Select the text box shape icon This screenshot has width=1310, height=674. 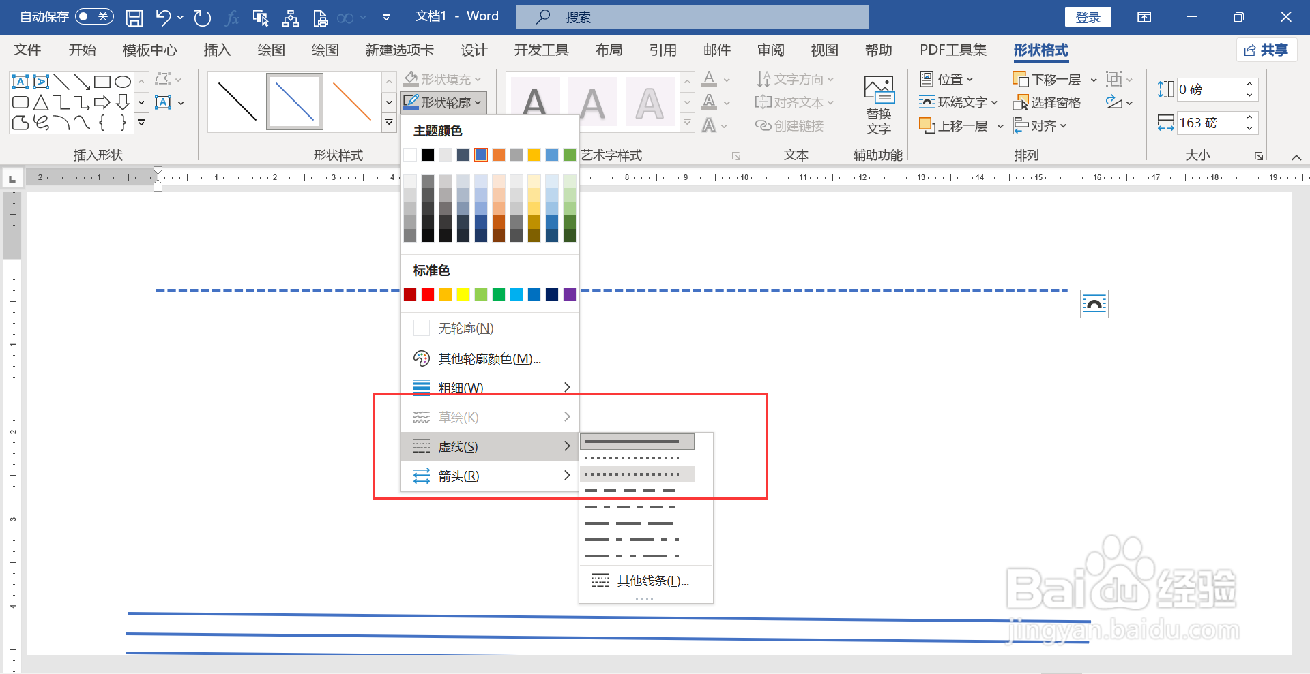(x=20, y=82)
